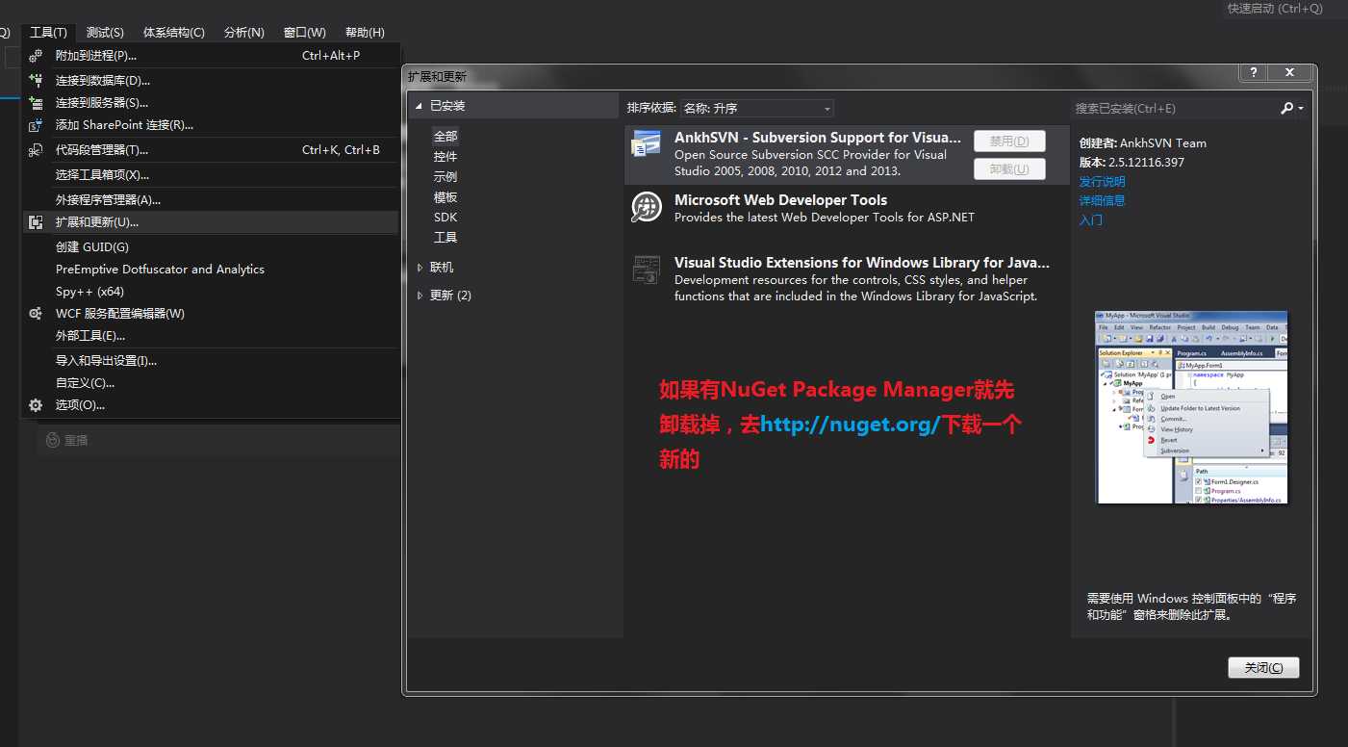Click the Extensions and Updates menu icon
The width and height of the screenshot is (1348, 747).
click(36, 222)
